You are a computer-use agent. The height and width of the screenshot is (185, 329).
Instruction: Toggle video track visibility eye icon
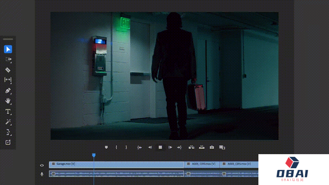[42, 165]
